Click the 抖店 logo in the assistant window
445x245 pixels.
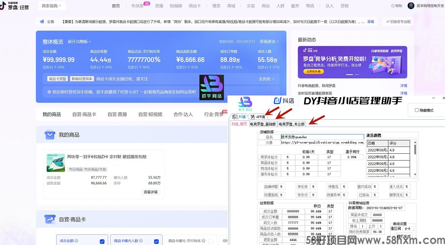point(284,101)
